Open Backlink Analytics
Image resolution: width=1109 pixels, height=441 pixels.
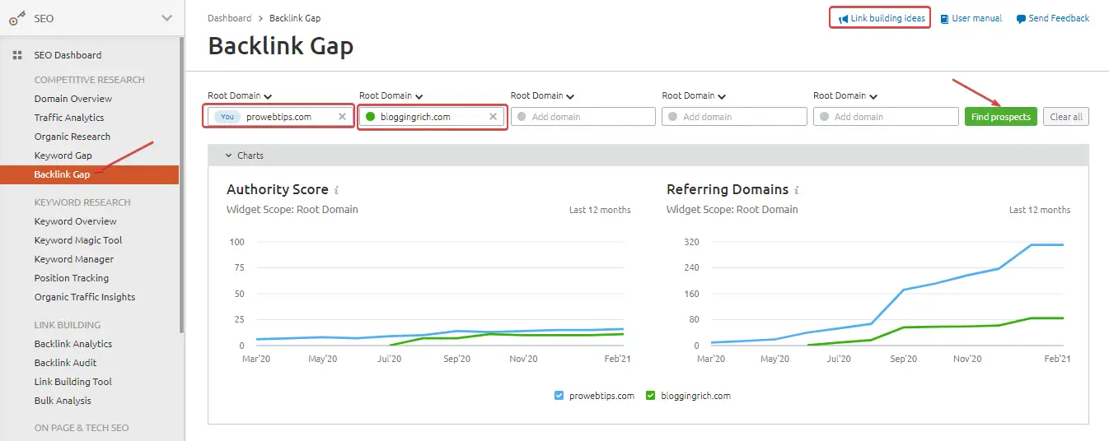[x=73, y=344]
